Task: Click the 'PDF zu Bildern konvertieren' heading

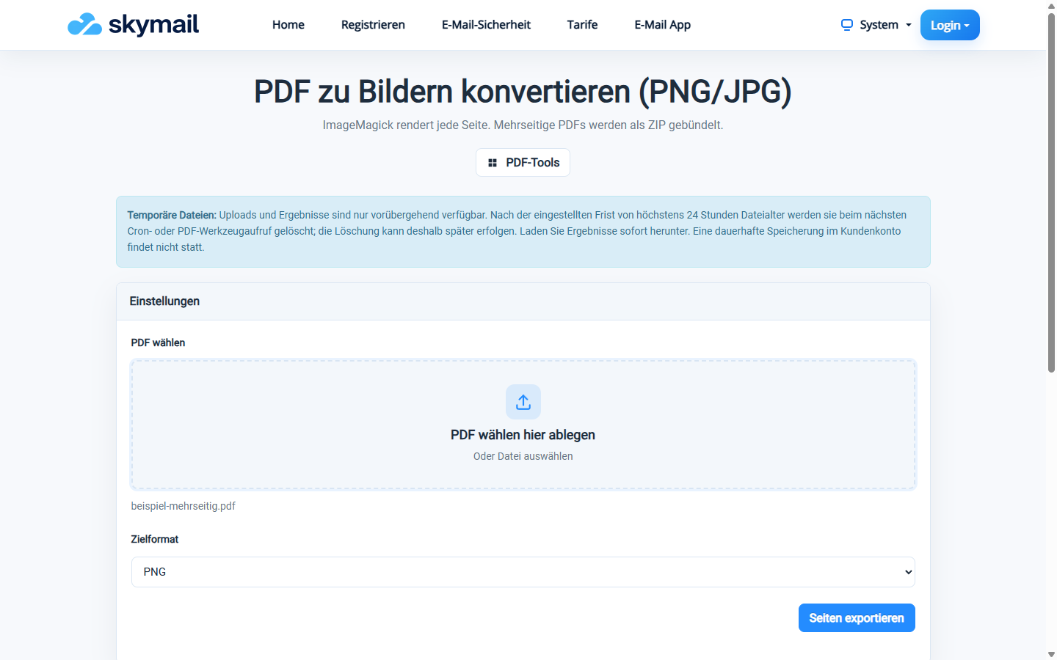Action: coord(523,92)
